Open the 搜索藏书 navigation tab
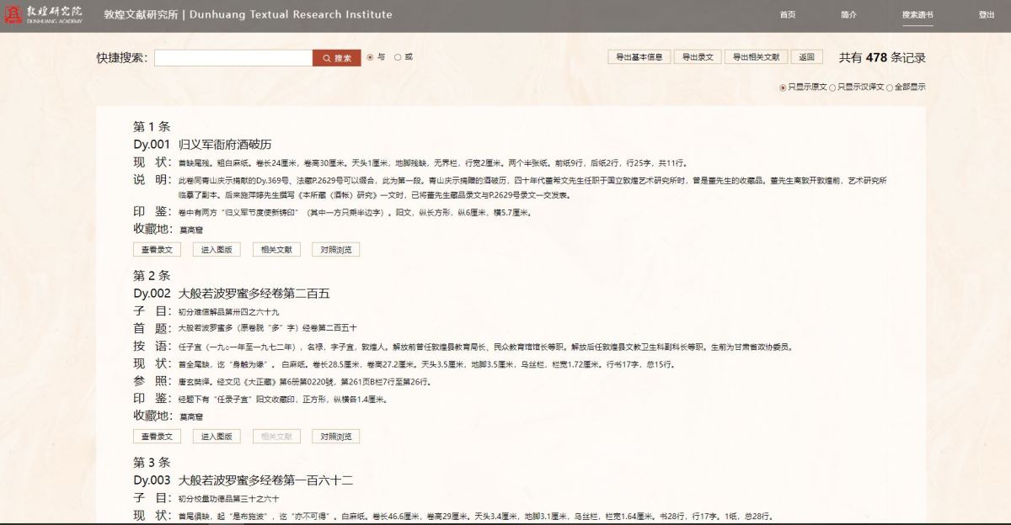 coord(917,15)
